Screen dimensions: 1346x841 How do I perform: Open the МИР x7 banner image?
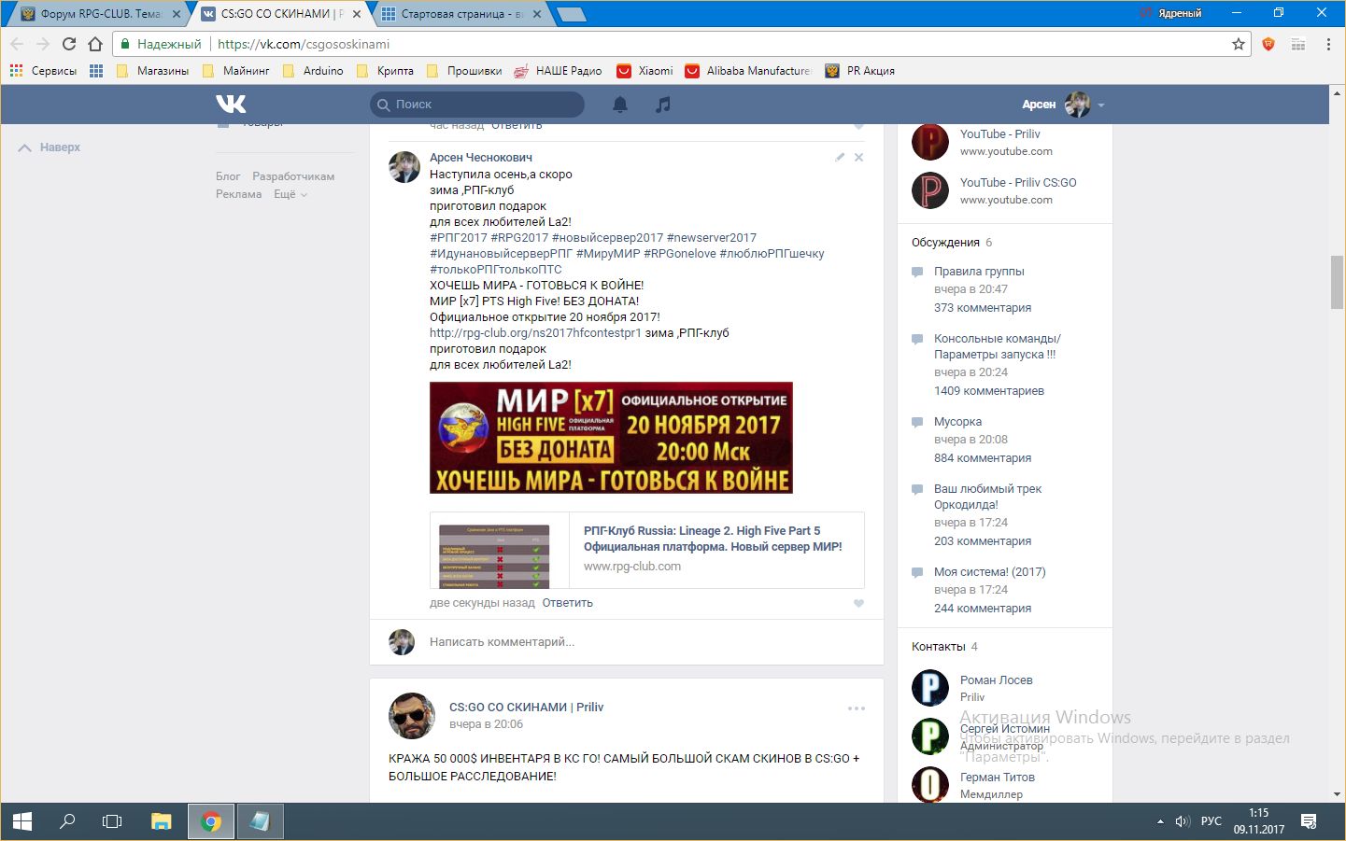pyautogui.click(x=611, y=438)
